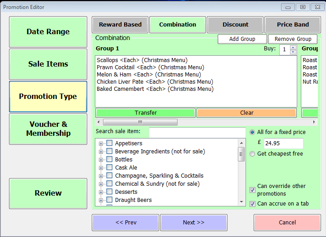This screenshot has width=326, height=237.
Task: Tick the Desserts checkbox
Action: coord(109,192)
